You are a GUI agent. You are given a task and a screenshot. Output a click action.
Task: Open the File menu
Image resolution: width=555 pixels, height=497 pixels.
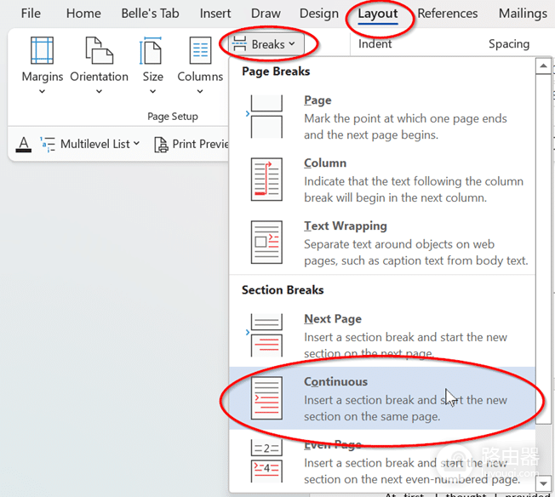(31, 14)
